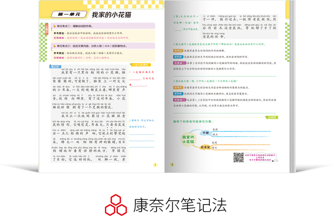Click the 用模板① purple tag
The width and height of the screenshot is (334, 216).
[180, 63]
